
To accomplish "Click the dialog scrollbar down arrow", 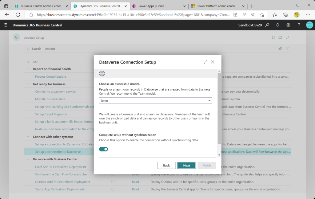I will click(x=219, y=155).
